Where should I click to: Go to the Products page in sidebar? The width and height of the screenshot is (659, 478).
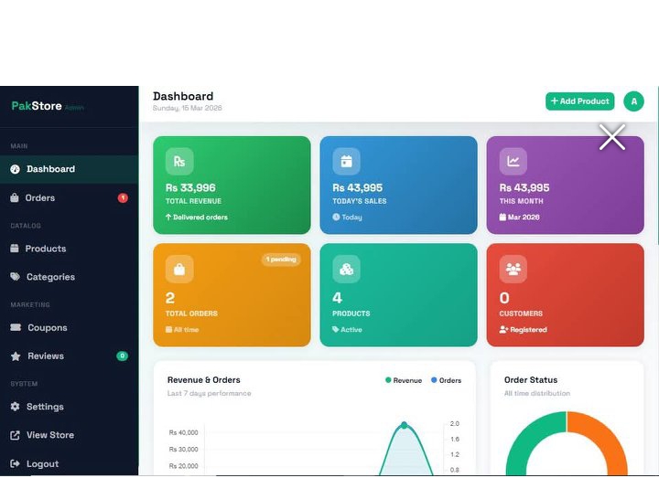click(x=69, y=249)
